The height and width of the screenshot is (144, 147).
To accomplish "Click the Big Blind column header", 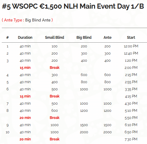I will click(x=84, y=38).
